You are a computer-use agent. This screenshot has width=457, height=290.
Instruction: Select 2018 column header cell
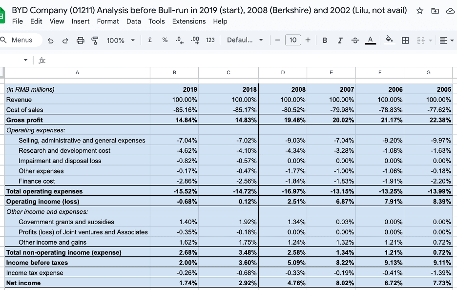pos(228,89)
